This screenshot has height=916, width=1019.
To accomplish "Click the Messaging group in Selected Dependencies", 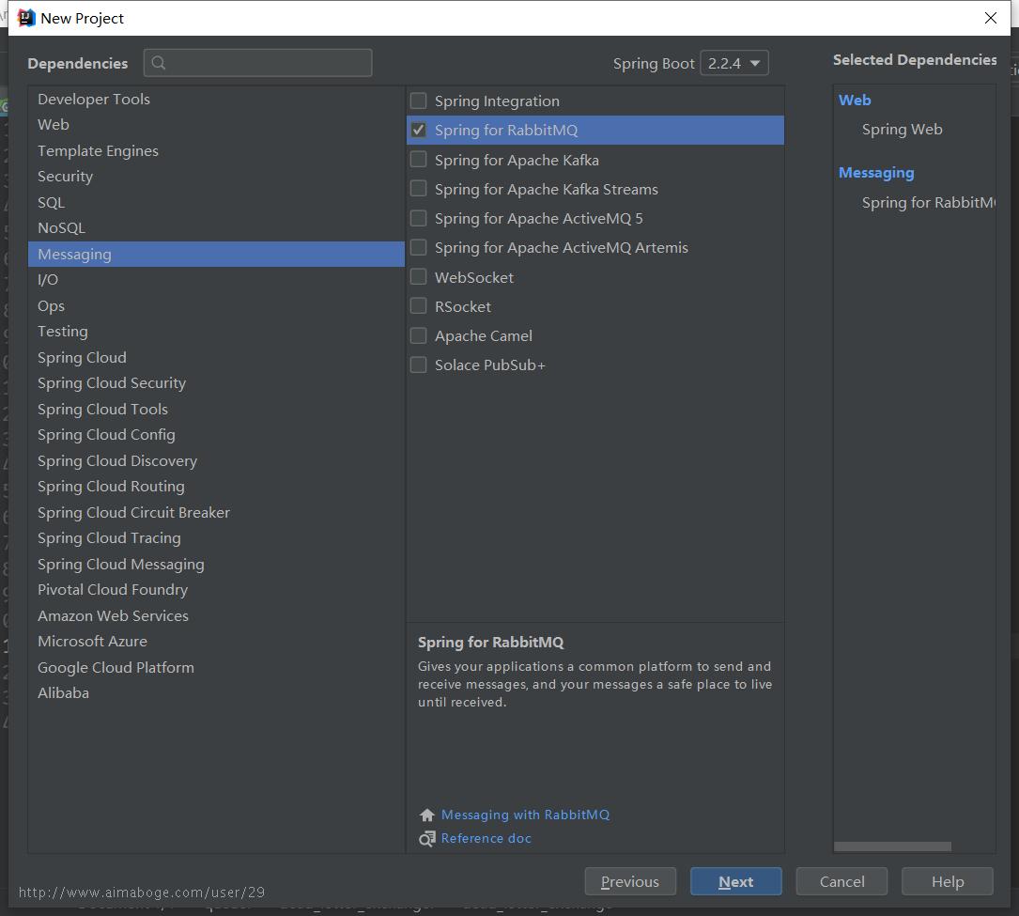I will coord(876,173).
